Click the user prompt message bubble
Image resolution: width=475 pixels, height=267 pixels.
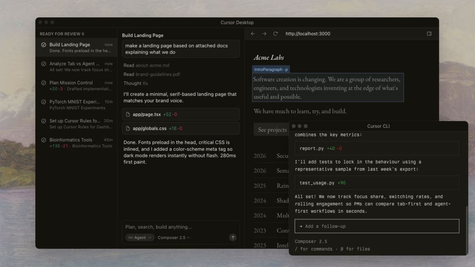tap(181, 49)
